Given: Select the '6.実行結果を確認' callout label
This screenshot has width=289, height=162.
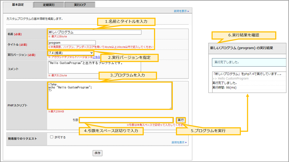Looking at the screenshot, I should (244, 35).
